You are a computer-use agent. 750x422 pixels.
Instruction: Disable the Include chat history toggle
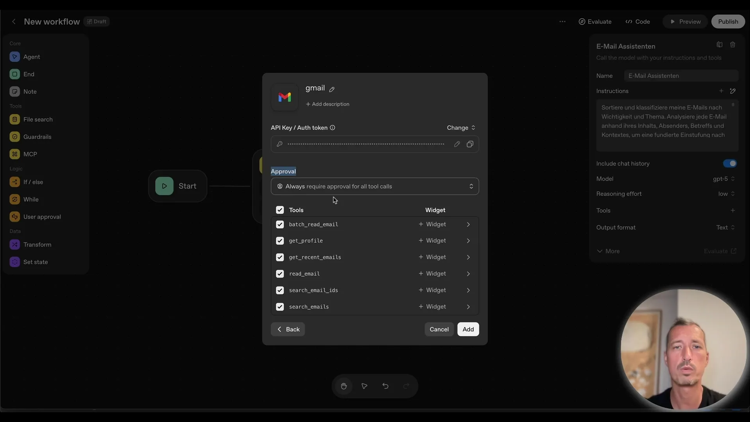click(730, 163)
